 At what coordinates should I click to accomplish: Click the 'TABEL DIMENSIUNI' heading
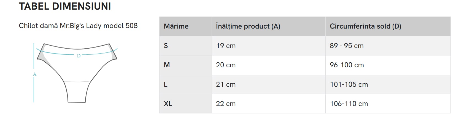point(65,6)
